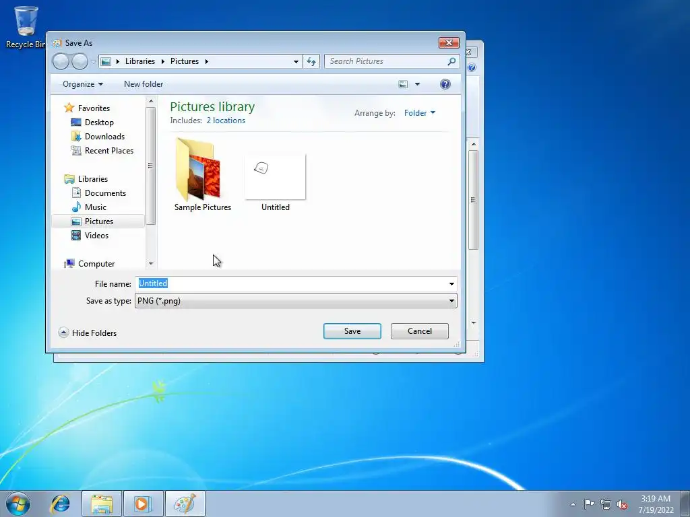Click the Get help question mark icon
Screen dimensions: 690x517
click(x=445, y=84)
